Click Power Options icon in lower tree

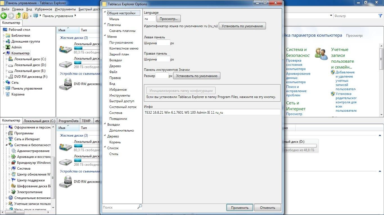coord(14,192)
